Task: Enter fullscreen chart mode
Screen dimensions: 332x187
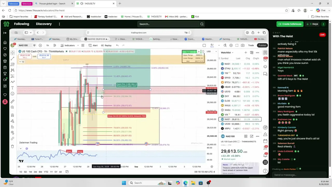Action: pos(237,45)
